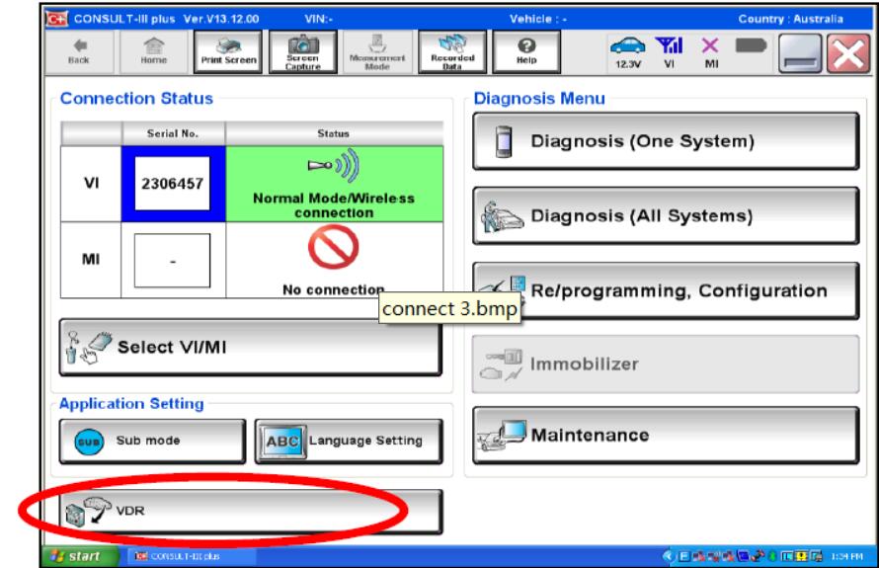
Task: Open Select VI/MI
Action: point(251,347)
